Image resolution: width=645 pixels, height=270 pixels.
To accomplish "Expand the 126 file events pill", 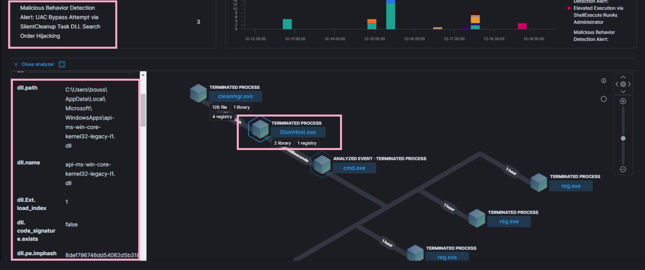I will click(219, 107).
